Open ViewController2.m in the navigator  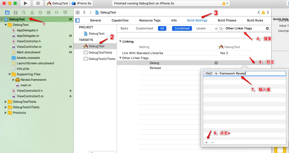pyautogui.click(x=30, y=96)
